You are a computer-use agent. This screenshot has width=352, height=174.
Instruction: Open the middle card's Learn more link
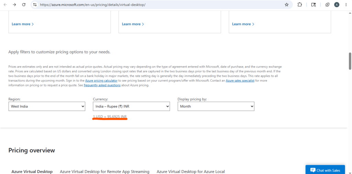(133, 24)
